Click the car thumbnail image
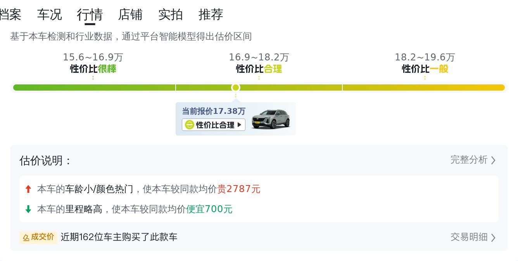 point(271,119)
